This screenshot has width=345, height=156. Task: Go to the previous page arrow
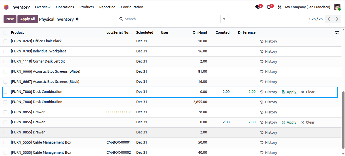pos(329,19)
